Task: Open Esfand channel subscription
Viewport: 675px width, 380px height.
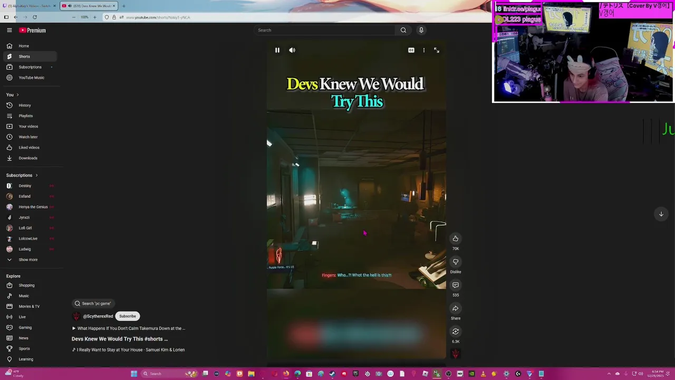Action: click(x=31, y=196)
